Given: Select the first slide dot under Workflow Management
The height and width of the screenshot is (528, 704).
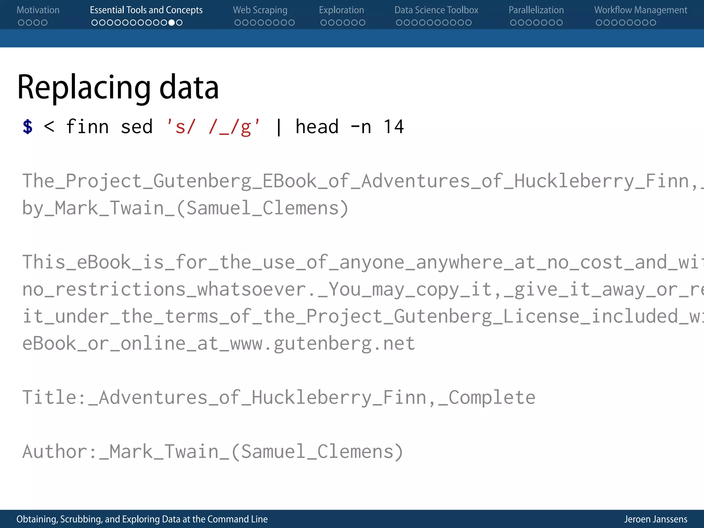Looking at the screenshot, I should pyautogui.click(x=599, y=23).
